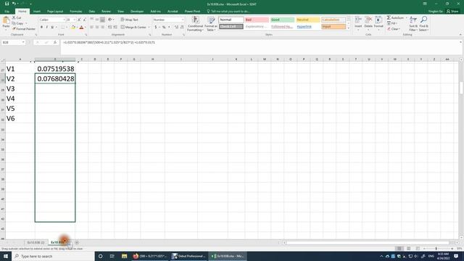Save the workbook from Quick Access Toolbar
Viewport: 464px width, 261px height.
7,4
